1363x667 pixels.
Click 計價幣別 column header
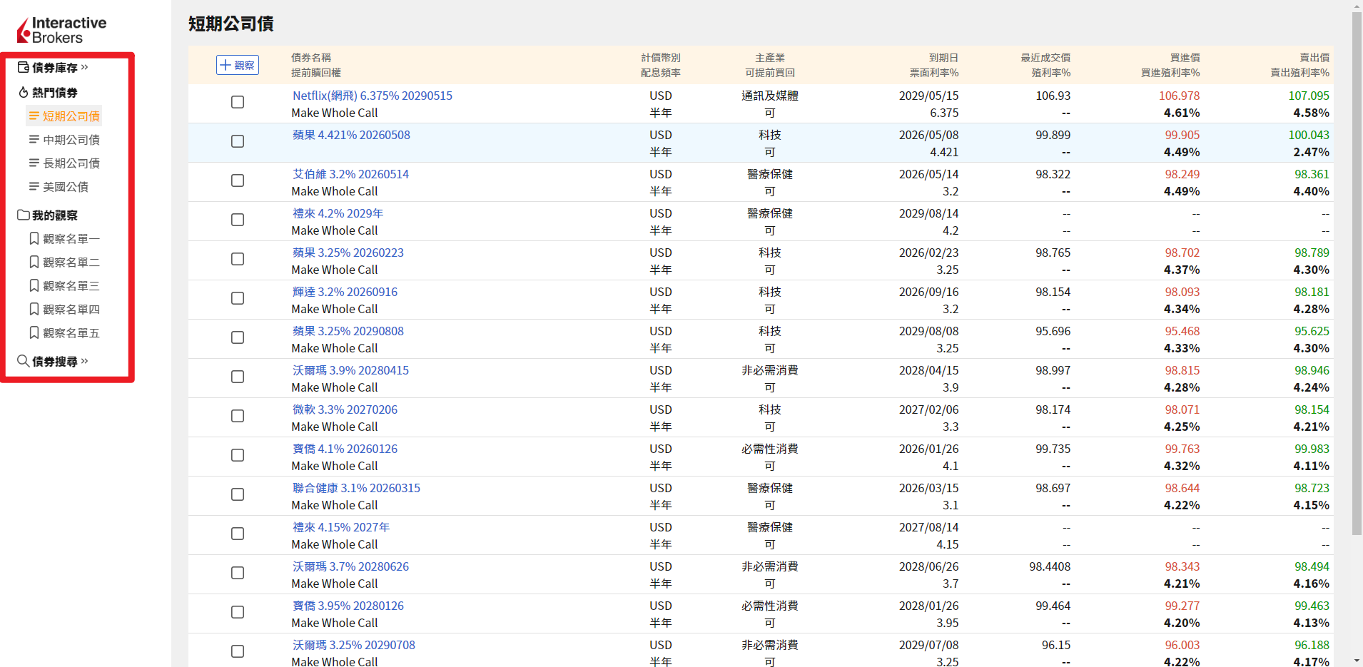coord(661,58)
